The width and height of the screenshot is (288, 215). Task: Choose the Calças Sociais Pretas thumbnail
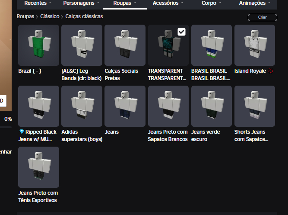click(125, 45)
